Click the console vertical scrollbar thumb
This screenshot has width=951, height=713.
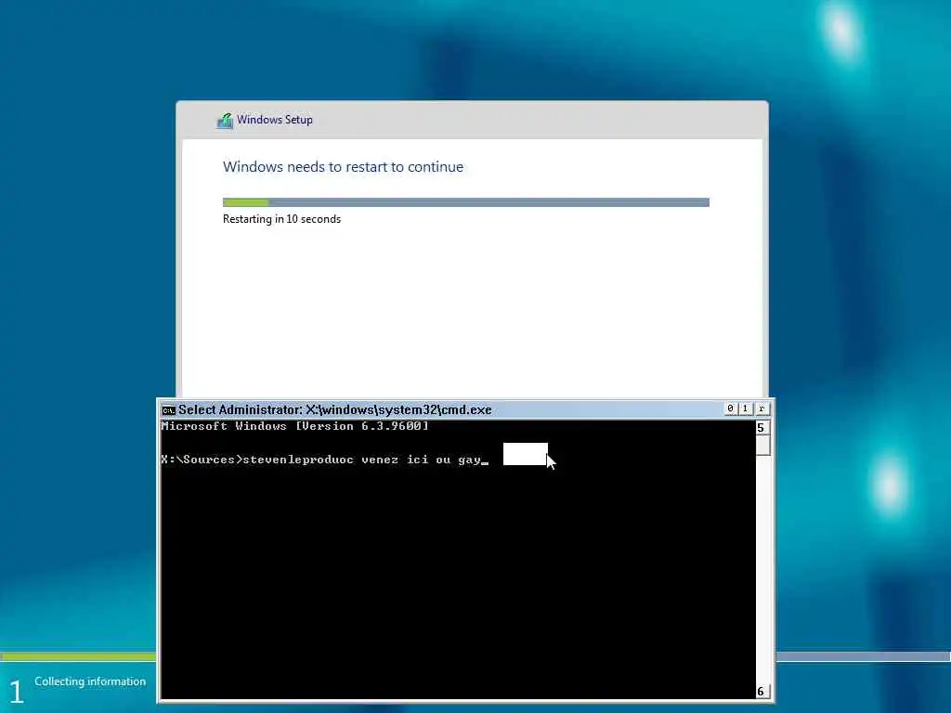coord(762,446)
